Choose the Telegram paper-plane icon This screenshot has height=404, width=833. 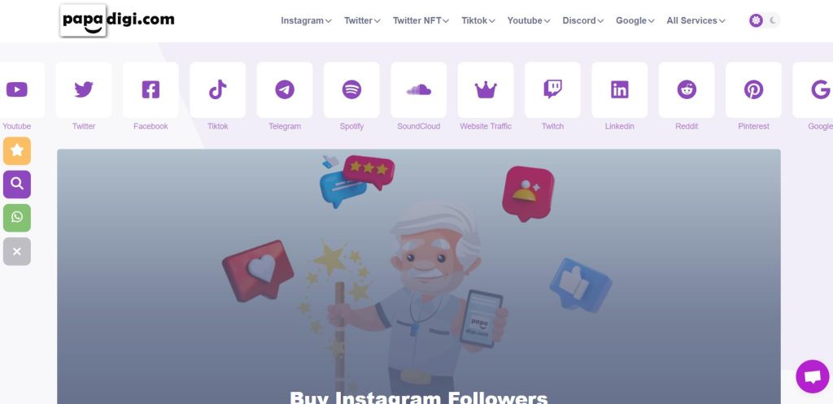point(285,89)
